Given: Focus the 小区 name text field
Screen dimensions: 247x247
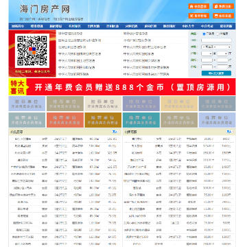Looking at the screenshot, I should tap(216, 40).
